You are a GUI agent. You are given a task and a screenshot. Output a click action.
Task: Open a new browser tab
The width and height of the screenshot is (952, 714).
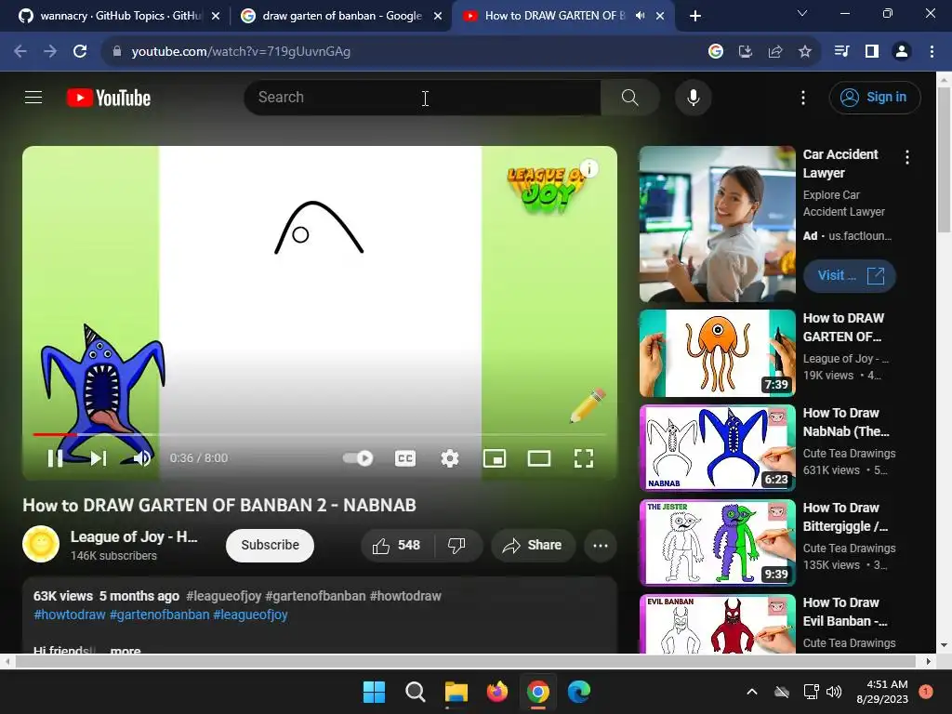(695, 16)
